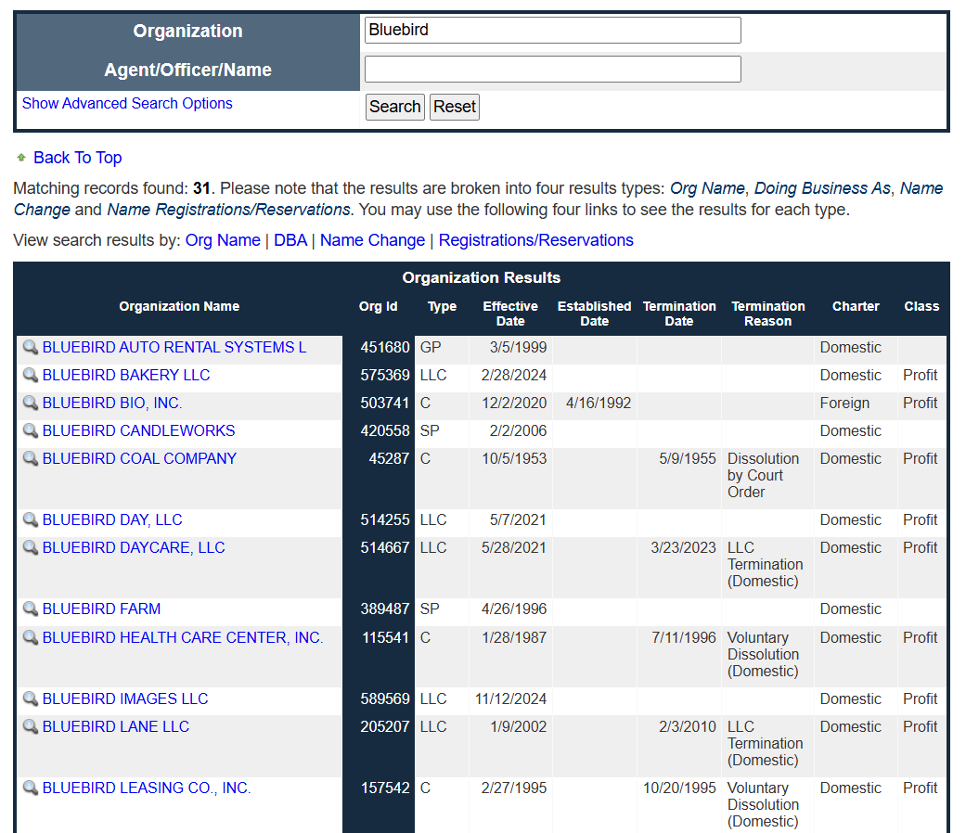
Task: Open BLUEBIRD BIO, INC. record link
Action: pos(112,404)
